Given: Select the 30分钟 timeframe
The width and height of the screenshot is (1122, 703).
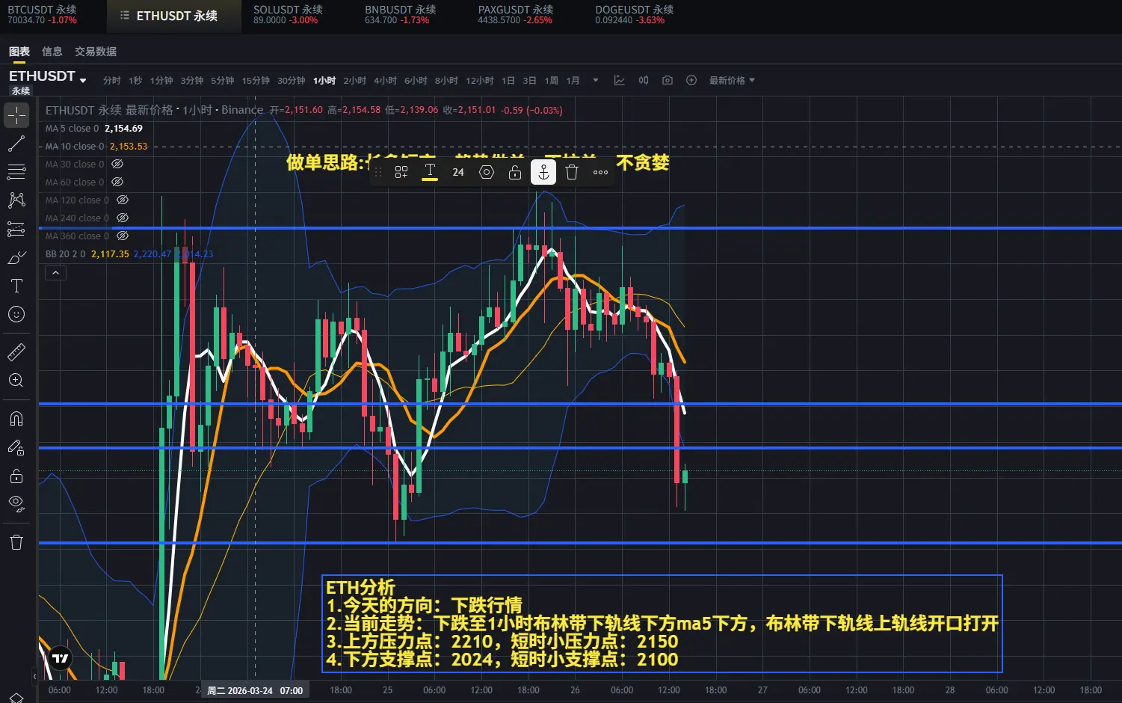Looking at the screenshot, I should [x=292, y=80].
